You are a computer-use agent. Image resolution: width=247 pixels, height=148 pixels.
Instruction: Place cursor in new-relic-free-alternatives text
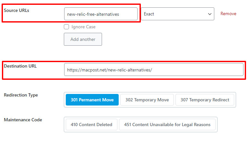(x=93, y=14)
